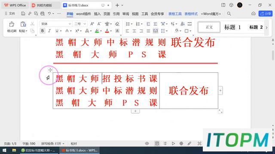
Task: Toggle Bold formatting
Action: click(x=43, y=31)
